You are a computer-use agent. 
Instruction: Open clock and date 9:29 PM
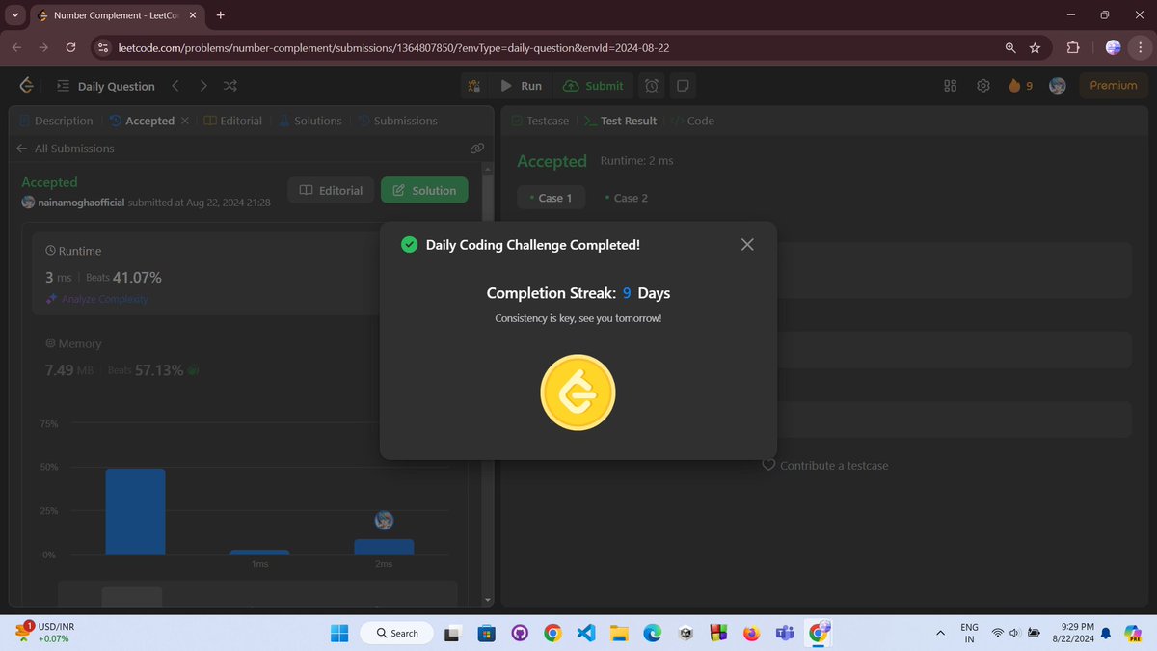1071,633
